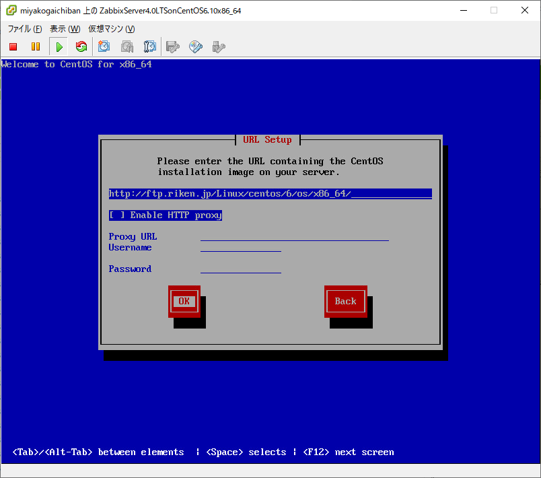
Task: Click the Revert to Snapshot icon
Action: pyautogui.click(x=127, y=46)
